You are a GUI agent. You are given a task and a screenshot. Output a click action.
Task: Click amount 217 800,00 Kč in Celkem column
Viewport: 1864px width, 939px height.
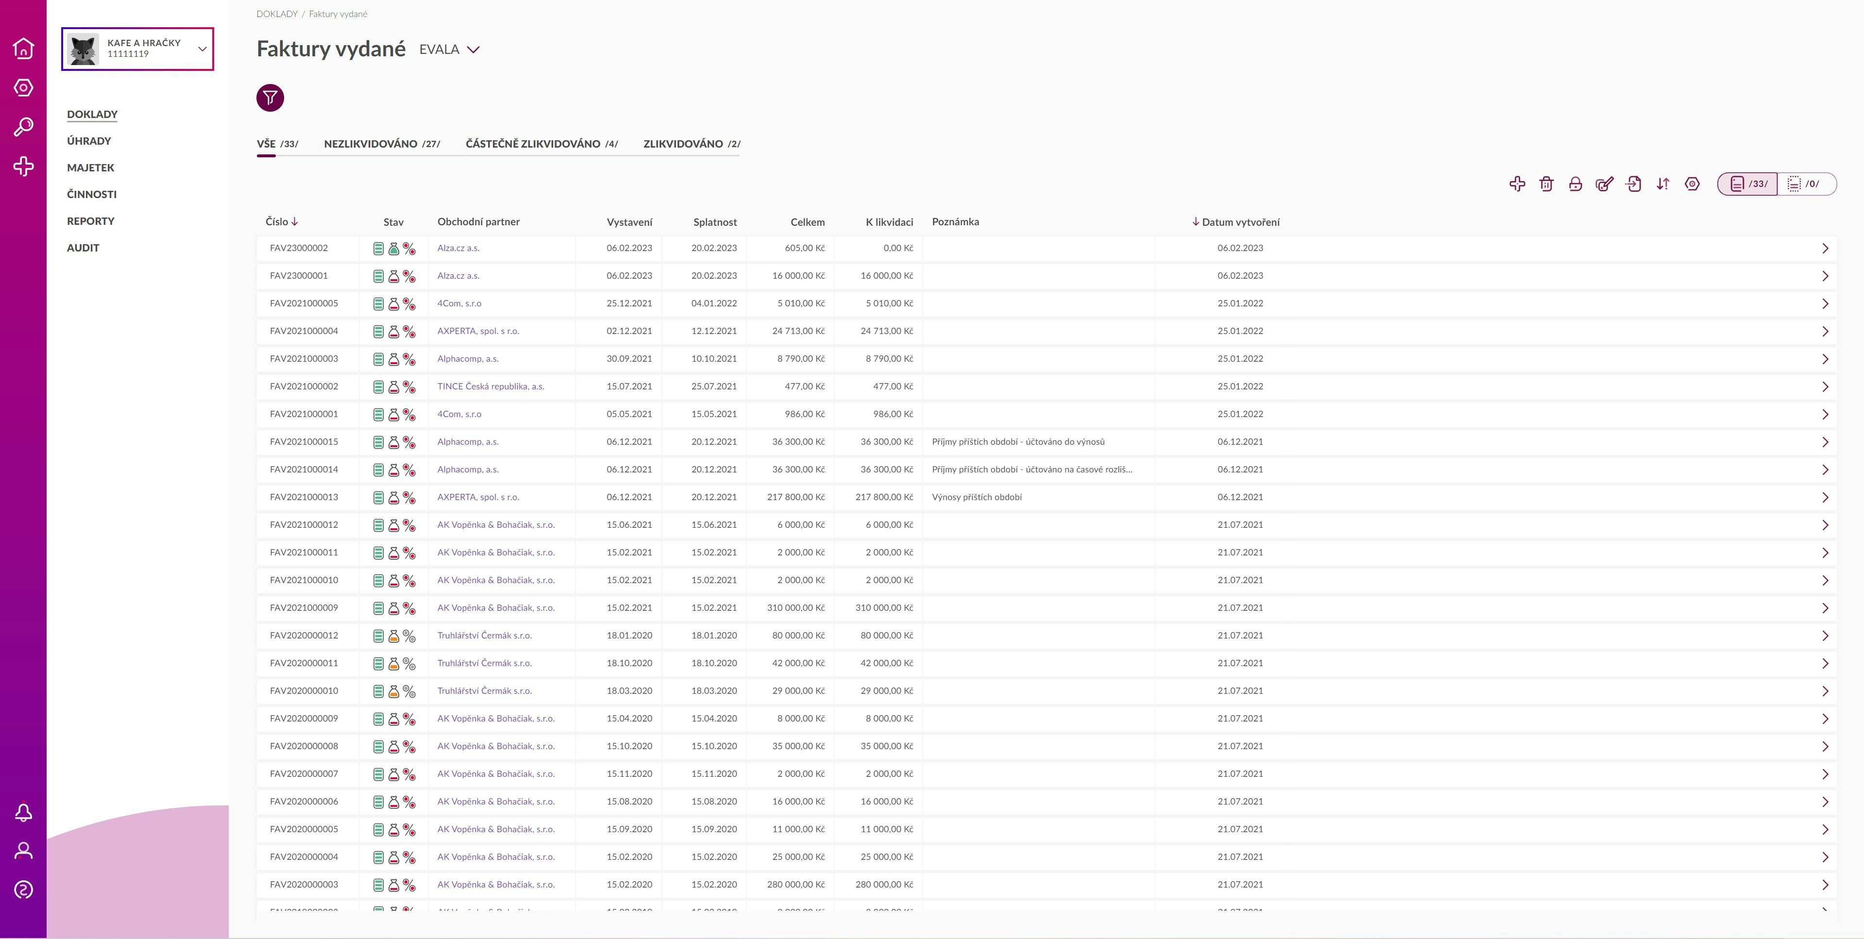pyautogui.click(x=796, y=497)
